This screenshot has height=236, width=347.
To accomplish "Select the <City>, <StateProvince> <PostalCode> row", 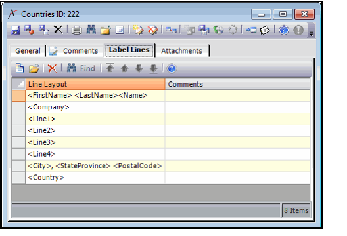I will (161, 166).
